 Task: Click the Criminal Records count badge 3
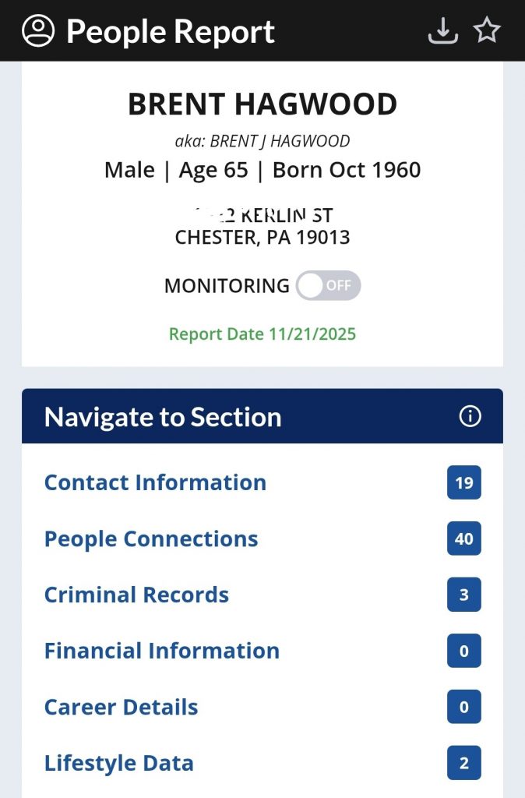click(464, 595)
